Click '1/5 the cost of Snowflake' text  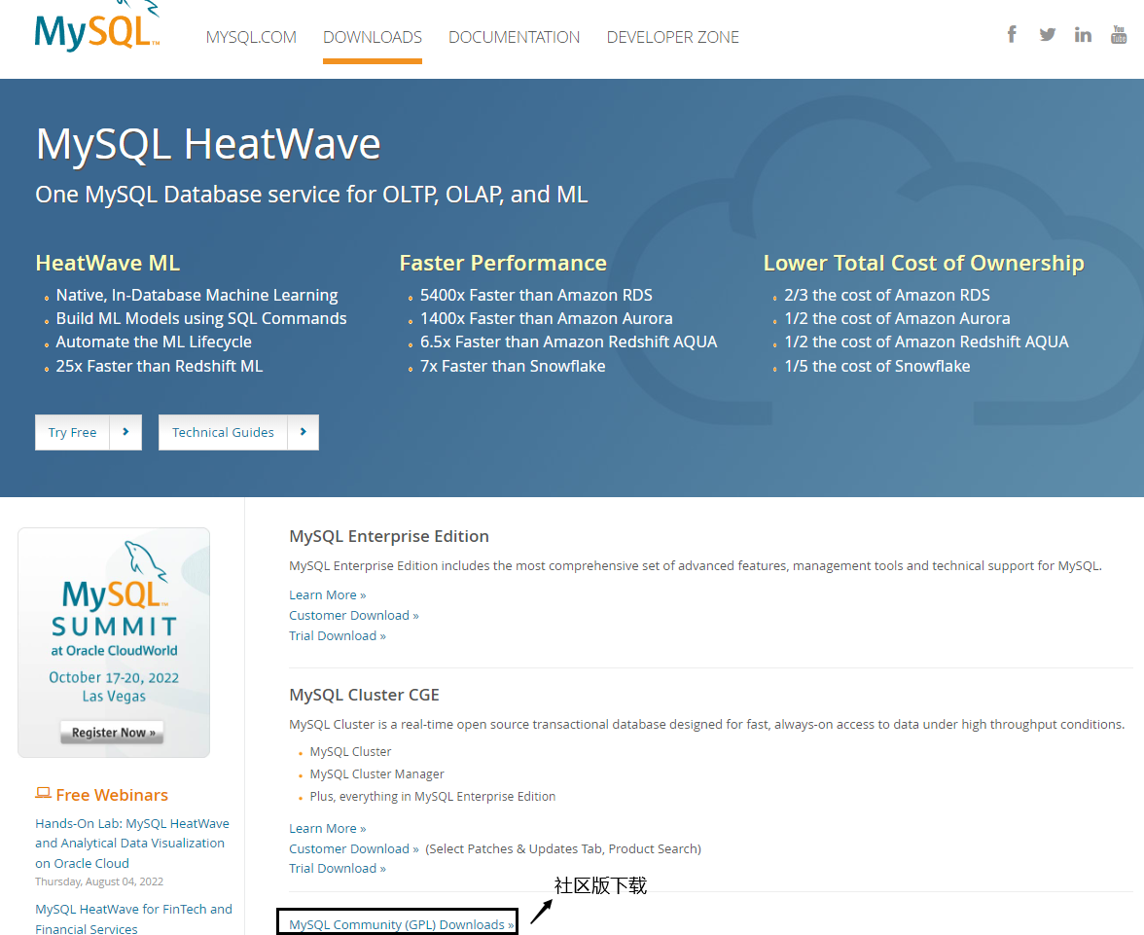pyautogui.click(x=877, y=367)
